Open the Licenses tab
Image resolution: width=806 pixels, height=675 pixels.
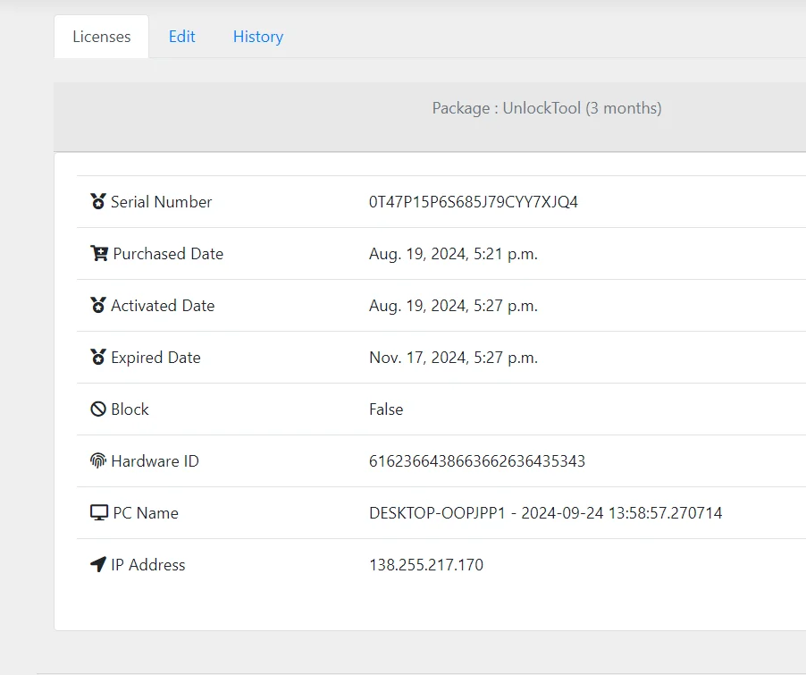101,37
